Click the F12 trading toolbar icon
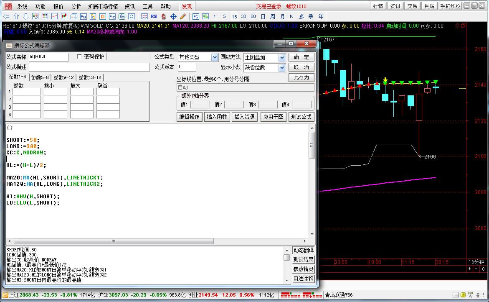The height and width of the screenshot is (302, 489). tap(112, 16)
